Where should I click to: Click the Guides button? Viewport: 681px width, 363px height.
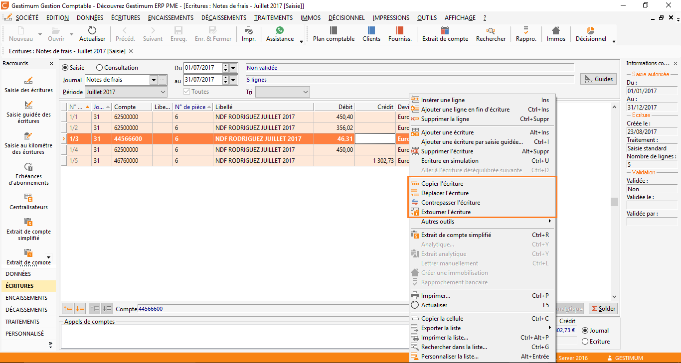[598, 79]
